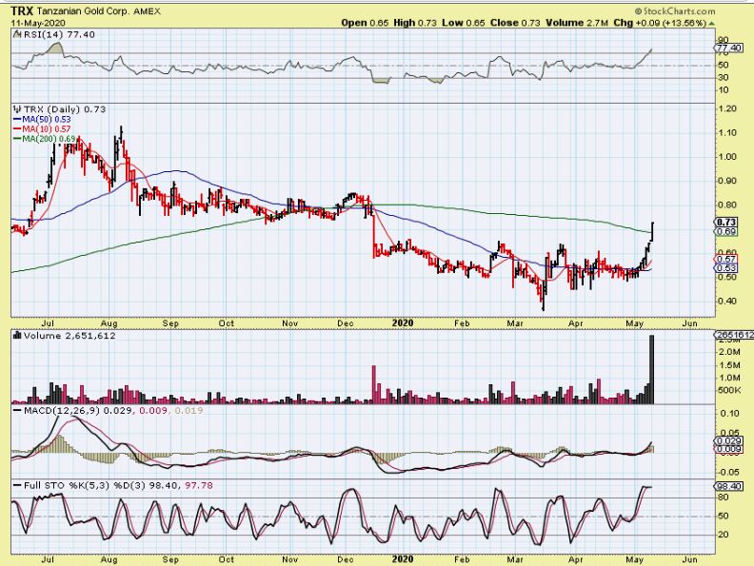
Task: Click the 0.029 MACD tag on right
Action: point(729,440)
